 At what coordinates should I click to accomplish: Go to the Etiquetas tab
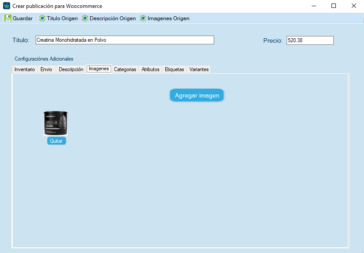(175, 69)
